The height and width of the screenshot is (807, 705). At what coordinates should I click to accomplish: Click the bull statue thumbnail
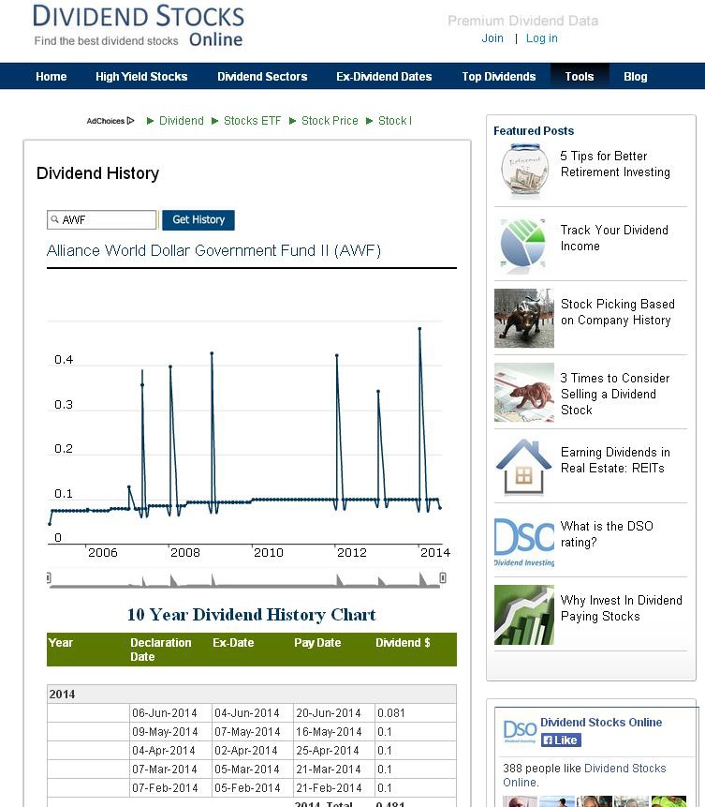pos(524,318)
